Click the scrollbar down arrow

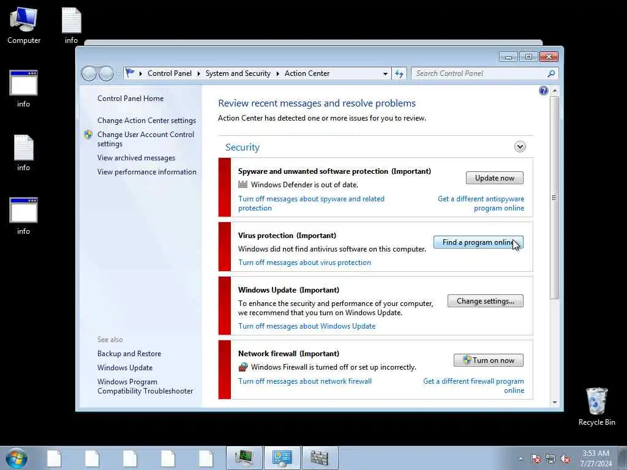click(x=554, y=403)
